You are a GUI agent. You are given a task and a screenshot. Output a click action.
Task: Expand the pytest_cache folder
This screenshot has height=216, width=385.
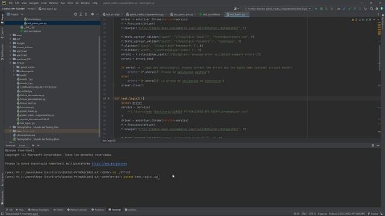point(14,67)
